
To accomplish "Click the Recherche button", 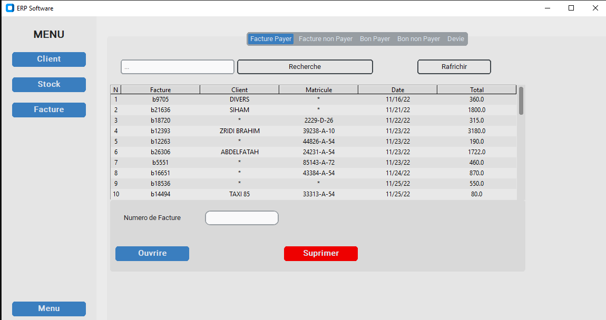I will pyautogui.click(x=305, y=67).
